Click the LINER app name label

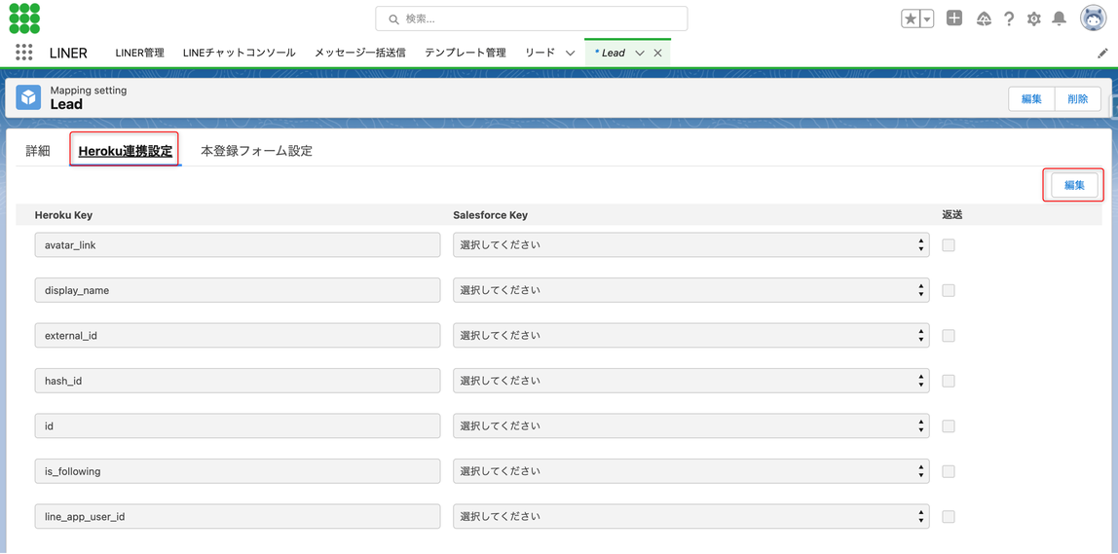[68, 53]
